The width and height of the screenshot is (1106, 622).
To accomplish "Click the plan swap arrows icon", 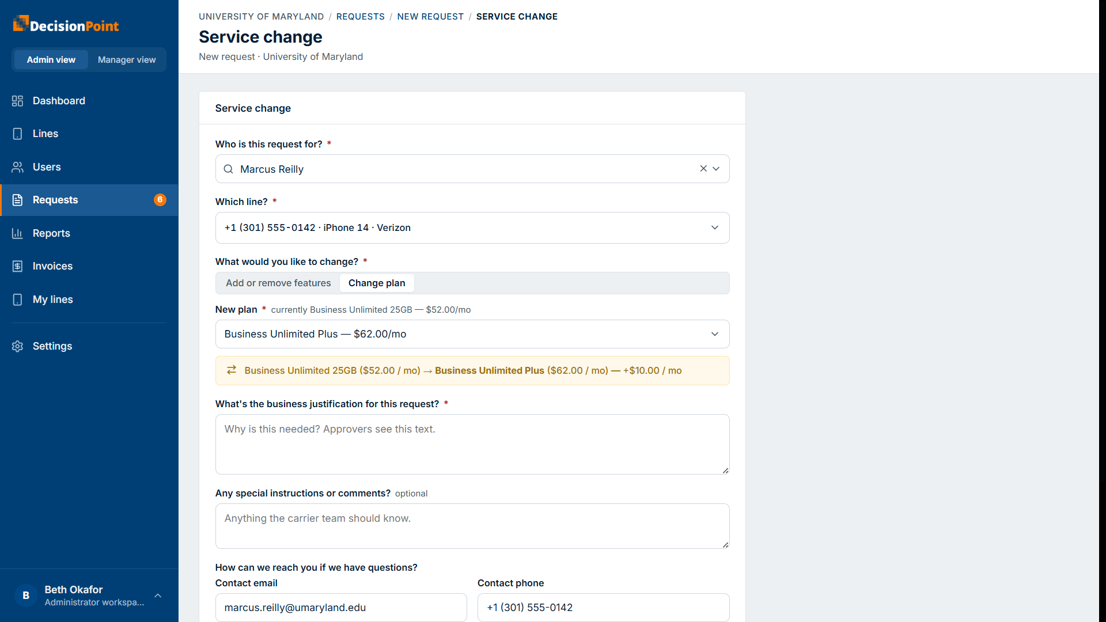I will pyautogui.click(x=232, y=370).
